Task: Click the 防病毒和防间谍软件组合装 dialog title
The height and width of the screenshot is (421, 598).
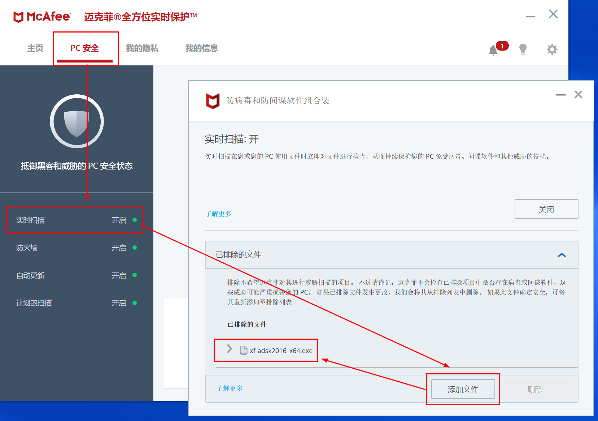Action: point(278,100)
